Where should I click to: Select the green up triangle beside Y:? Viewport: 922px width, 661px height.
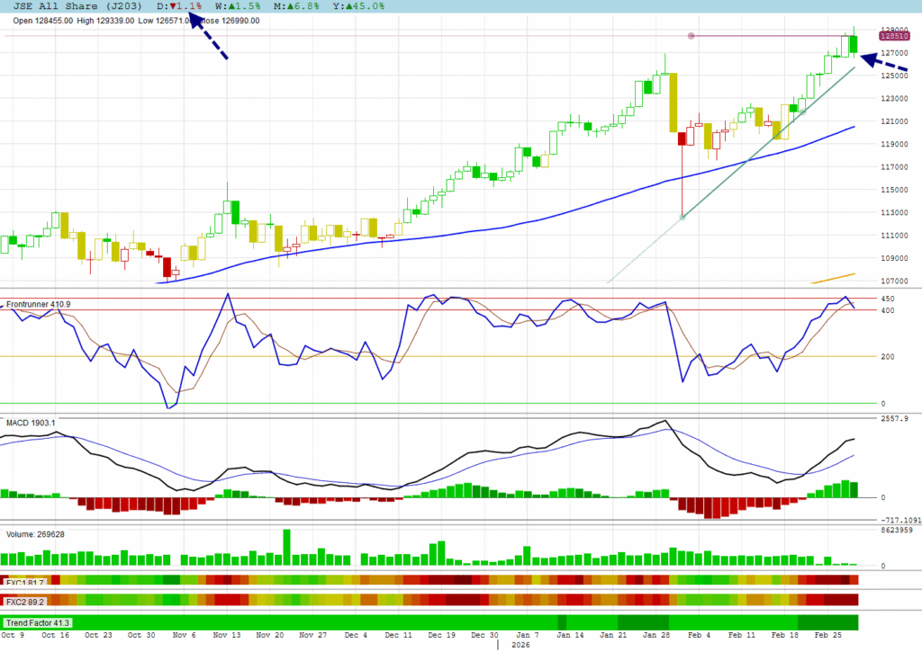(x=347, y=5)
